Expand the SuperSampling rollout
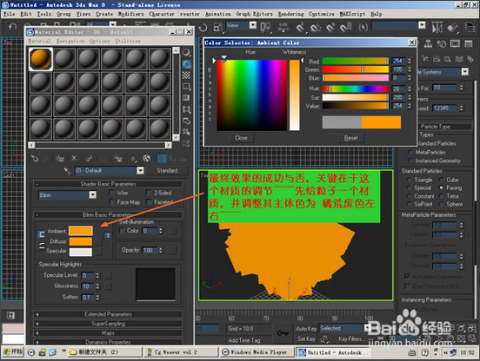This screenshot has height=361, width=480. [x=108, y=324]
